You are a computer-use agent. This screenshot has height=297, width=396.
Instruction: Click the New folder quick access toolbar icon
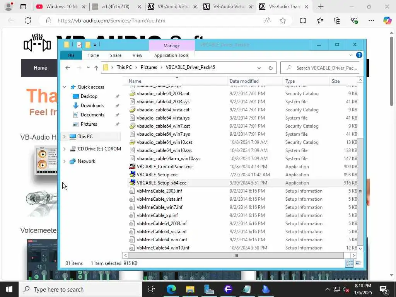pyautogui.click(x=88, y=45)
